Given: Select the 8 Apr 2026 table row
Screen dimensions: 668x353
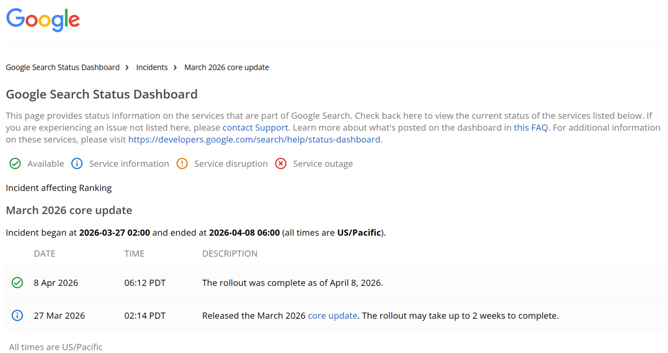Looking at the screenshot, I should (x=334, y=282).
